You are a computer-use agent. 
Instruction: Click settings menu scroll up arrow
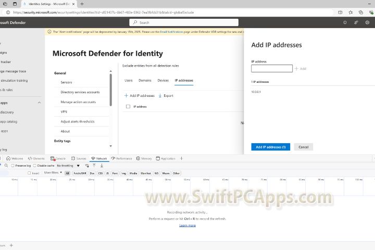111,71
